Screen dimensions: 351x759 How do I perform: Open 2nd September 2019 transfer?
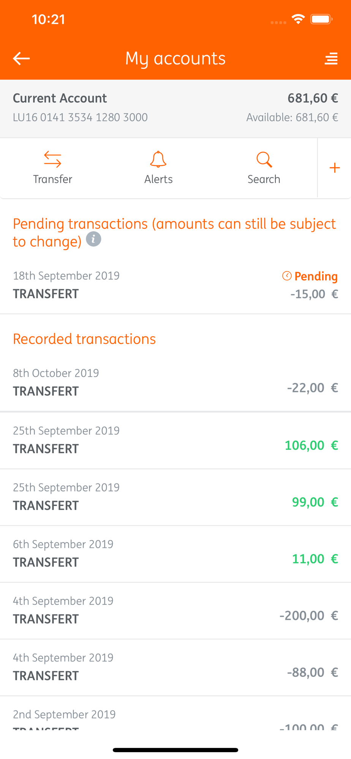pyautogui.click(x=175, y=718)
